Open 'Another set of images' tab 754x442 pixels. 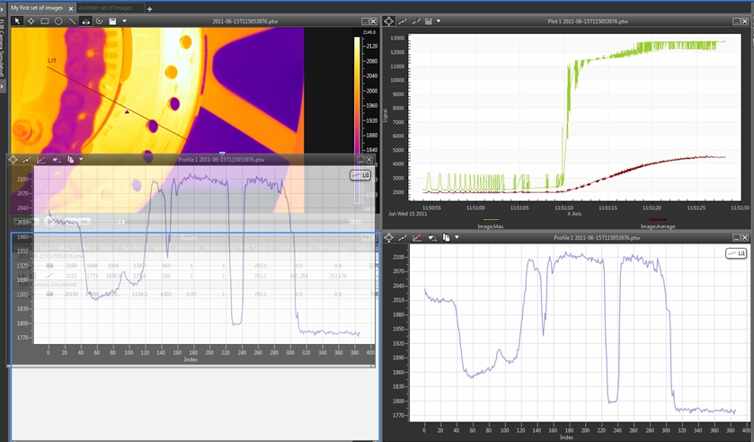[104, 7]
